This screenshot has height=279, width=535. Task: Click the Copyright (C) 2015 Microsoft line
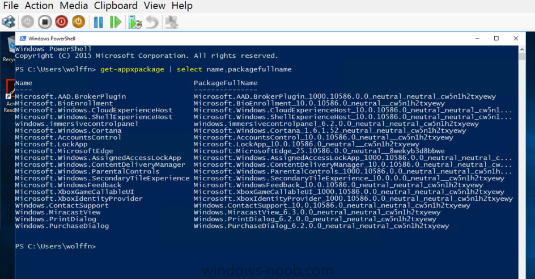146,56
